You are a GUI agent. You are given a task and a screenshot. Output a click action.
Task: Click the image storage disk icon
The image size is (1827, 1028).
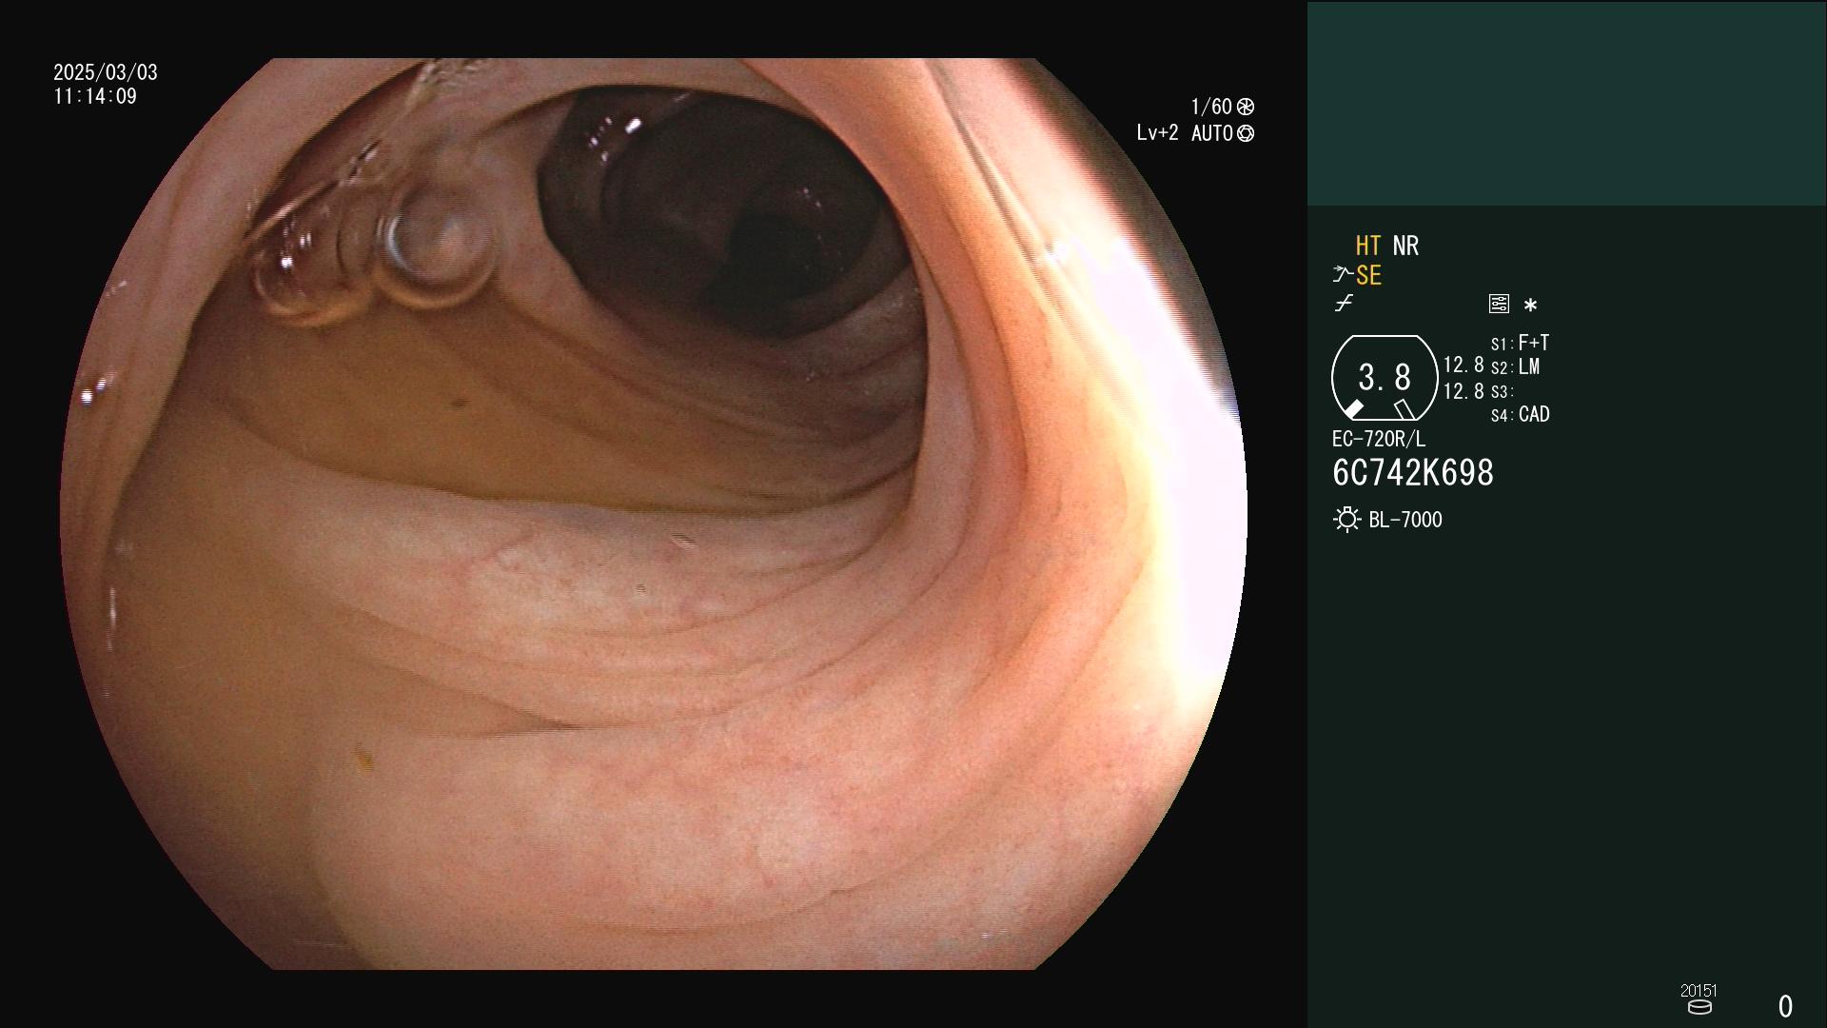coord(1699,1007)
